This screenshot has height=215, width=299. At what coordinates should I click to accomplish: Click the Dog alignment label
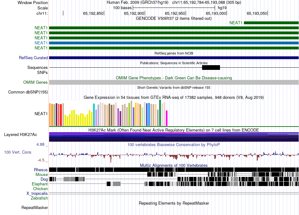pos(44,179)
